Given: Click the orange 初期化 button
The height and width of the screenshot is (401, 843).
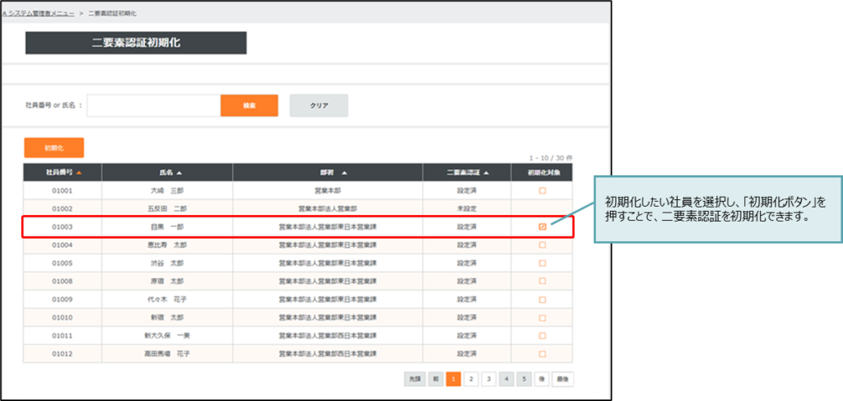Looking at the screenshot, I should click(x=54, y=147).
